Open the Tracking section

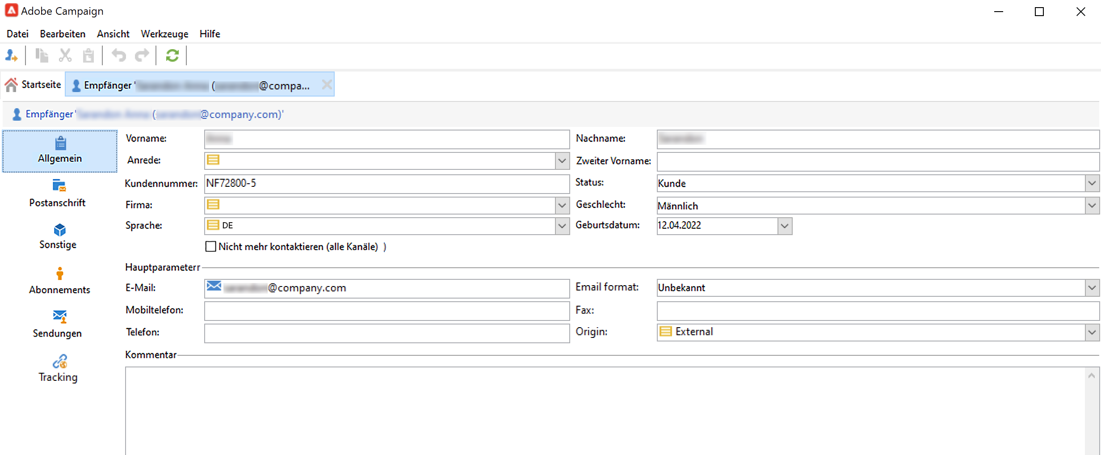(x=58, y=369)
